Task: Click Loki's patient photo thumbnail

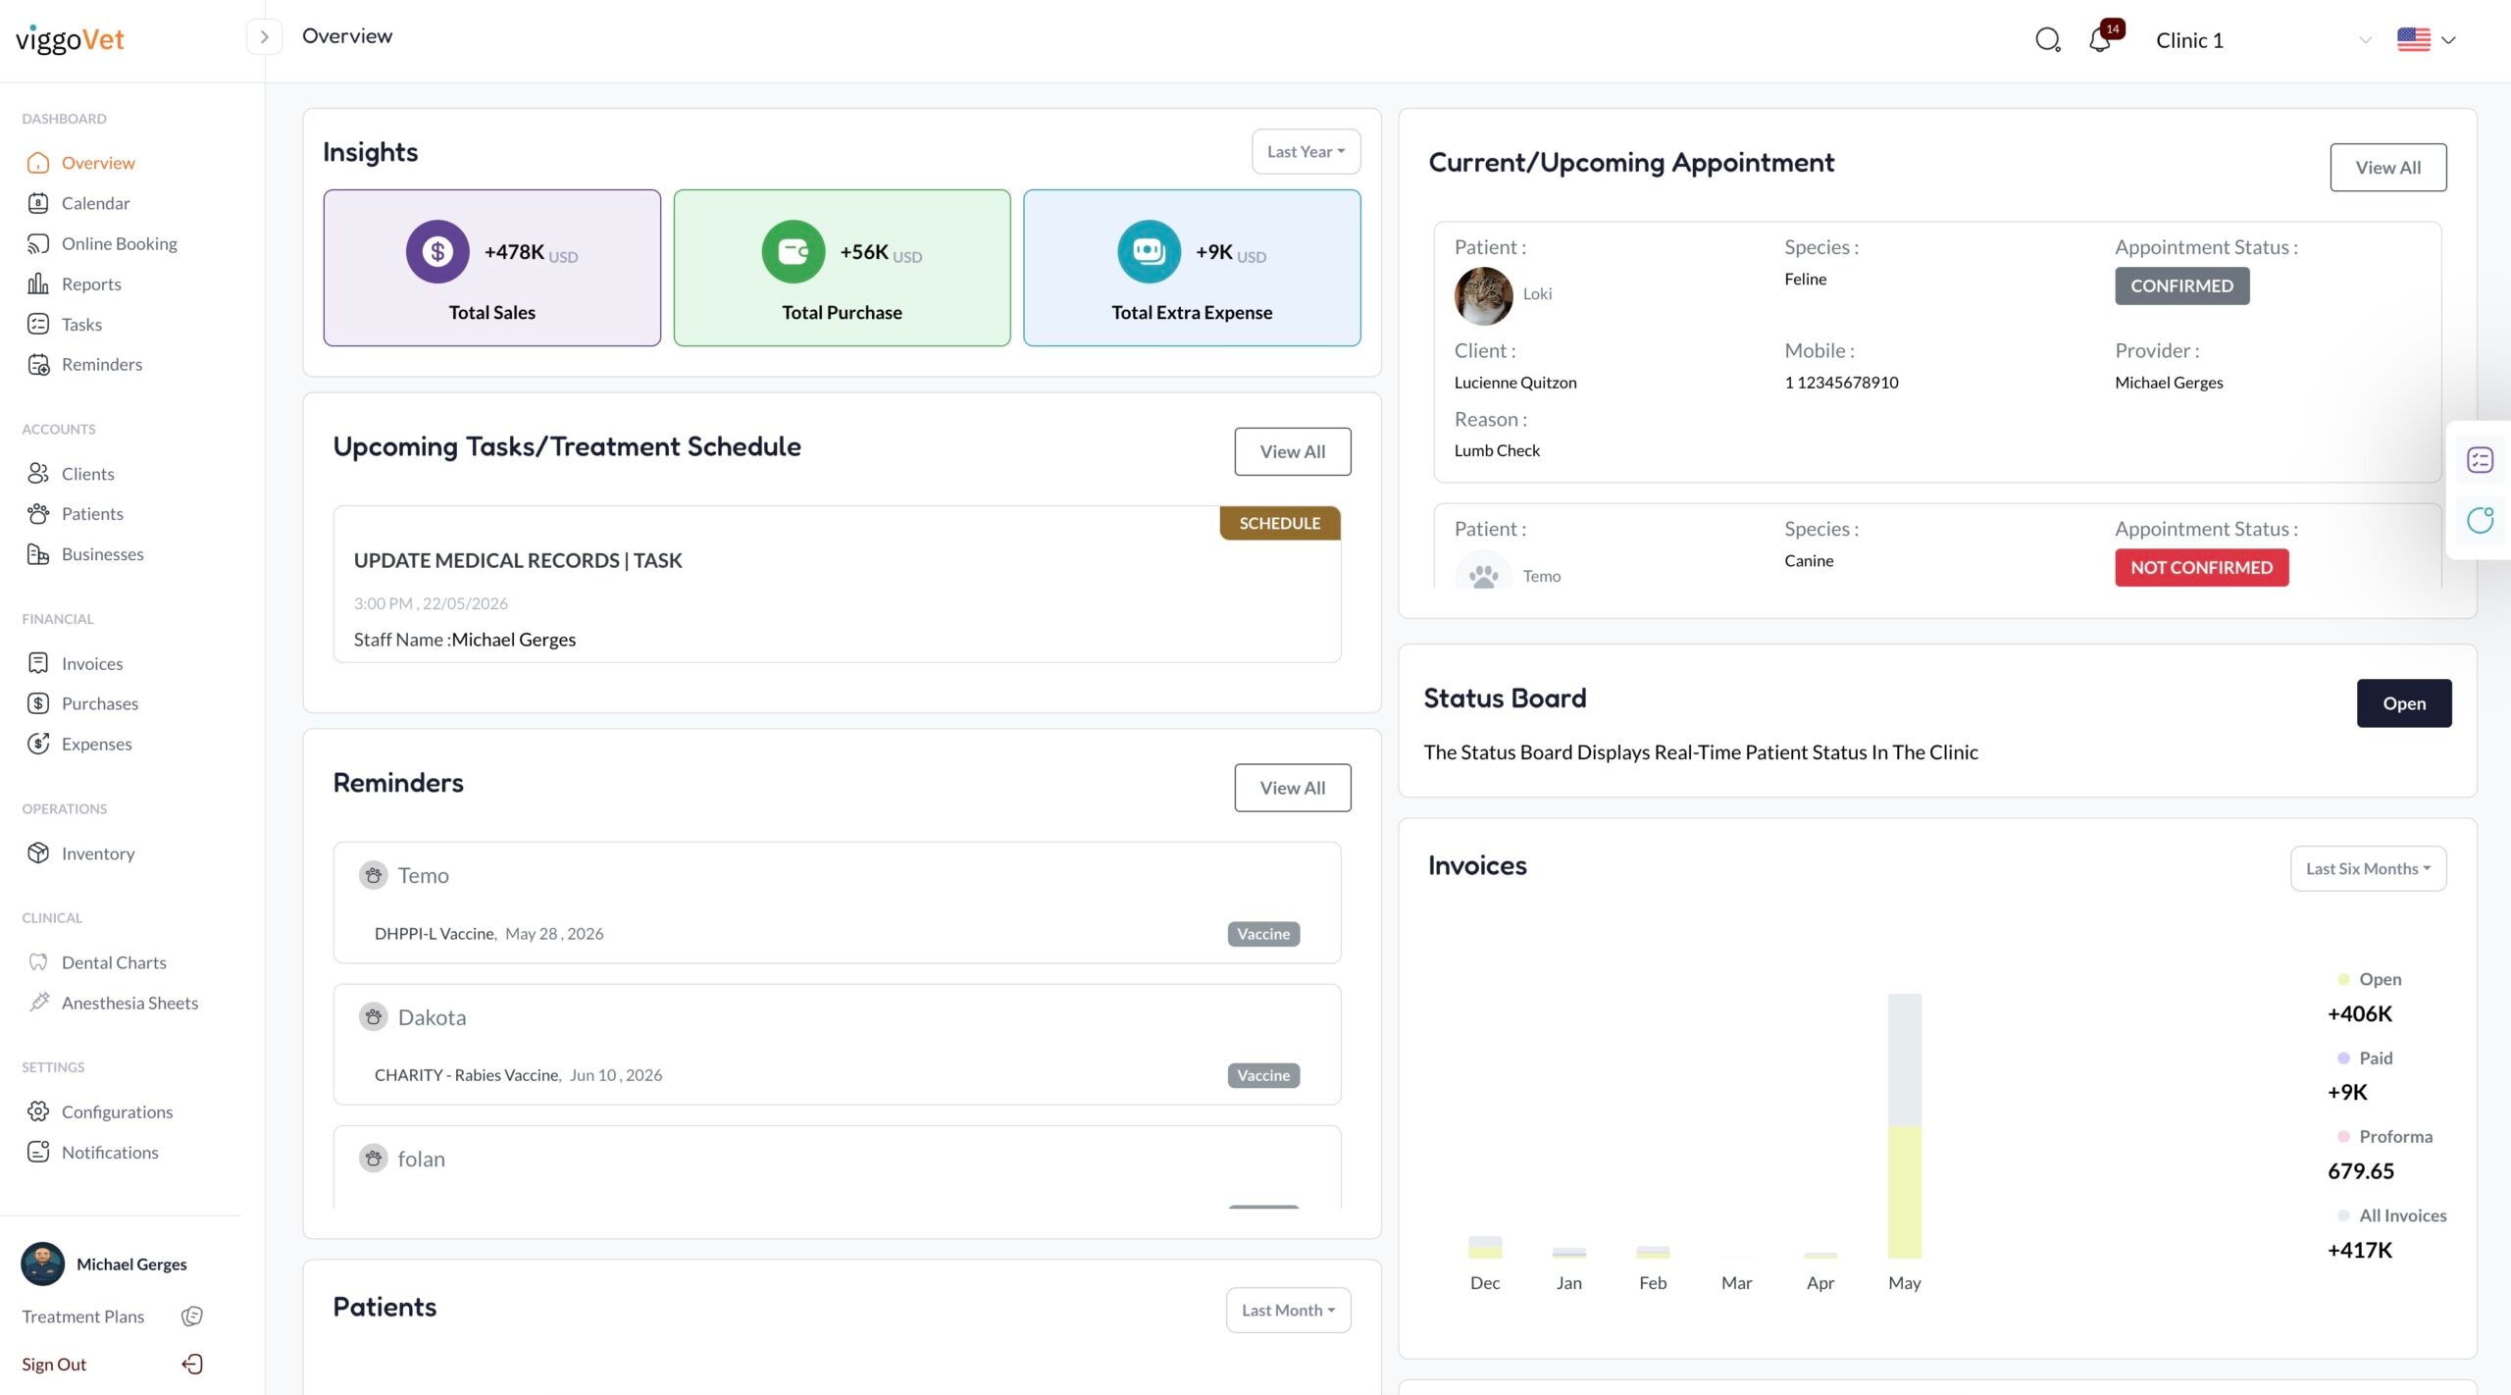Action: pos(1483,295)
